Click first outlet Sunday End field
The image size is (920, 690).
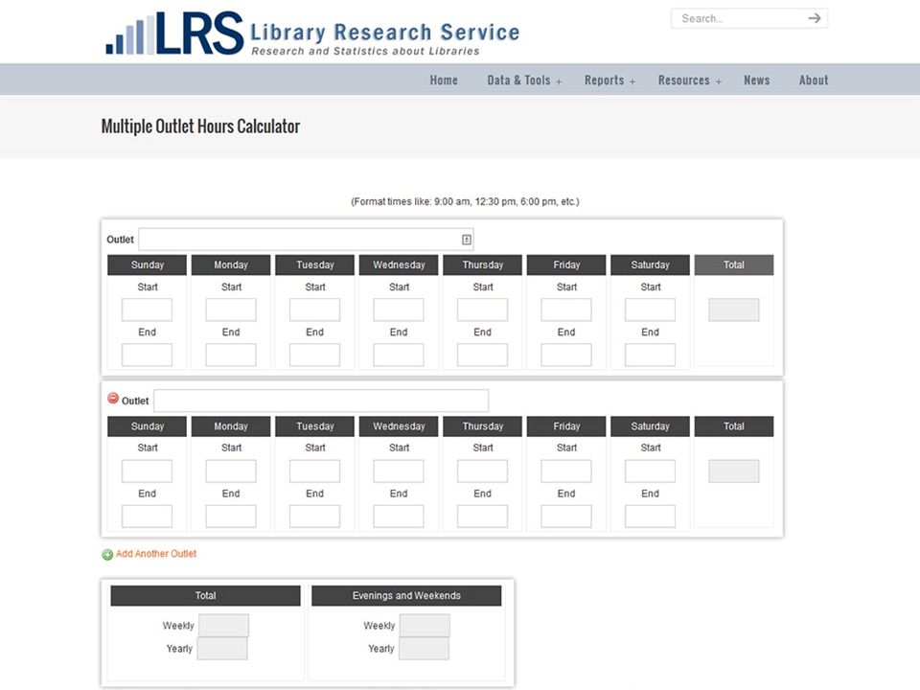click(x=147, y=355)
